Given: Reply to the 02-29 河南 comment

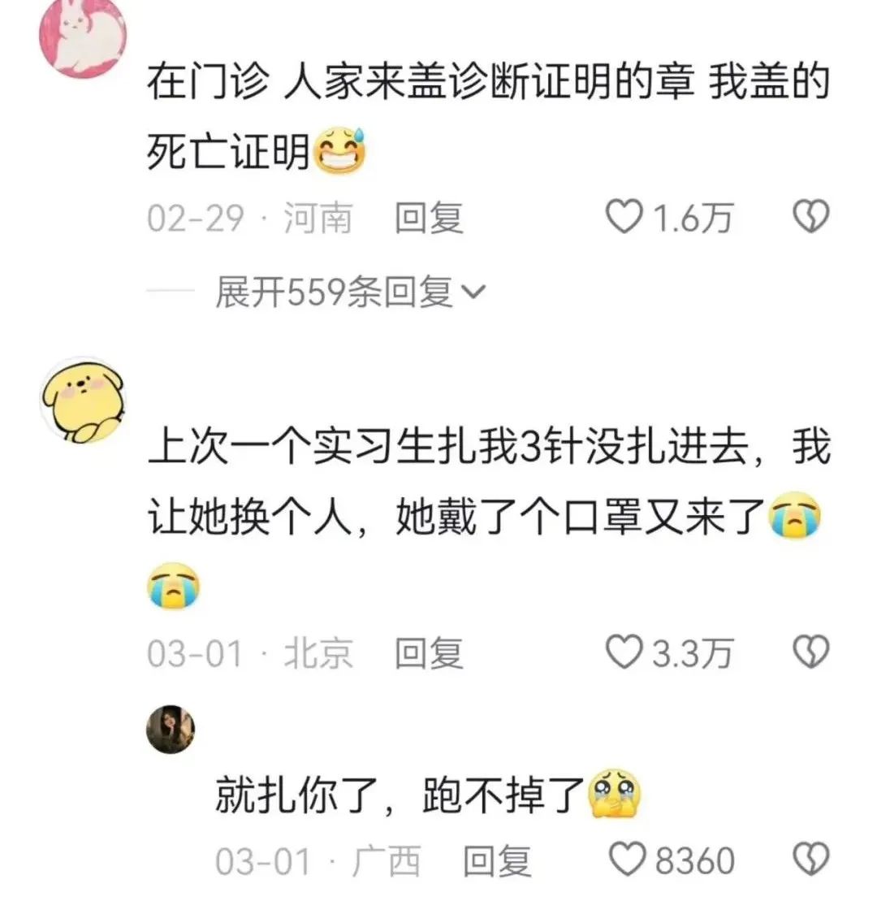Looking at the screenshot, I should 429,218.
